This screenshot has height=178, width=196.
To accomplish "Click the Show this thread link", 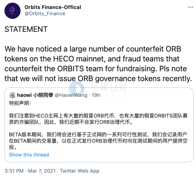I will [29, 155].
